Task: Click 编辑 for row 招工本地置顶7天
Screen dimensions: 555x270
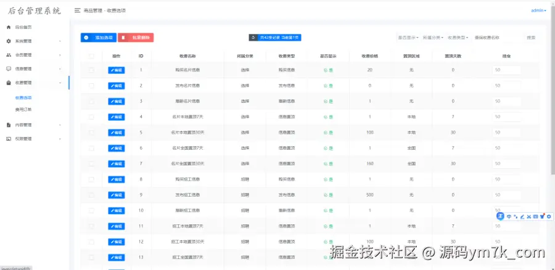Action: [117, 226]
